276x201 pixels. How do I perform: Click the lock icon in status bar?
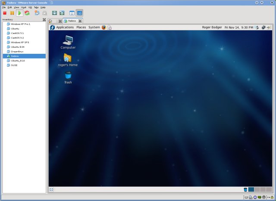click(272, 198)
